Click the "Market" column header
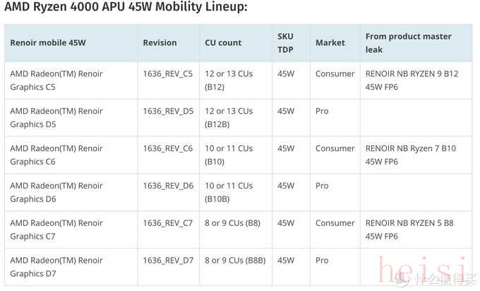Viewport: 480px width, 291px height. 330,42
